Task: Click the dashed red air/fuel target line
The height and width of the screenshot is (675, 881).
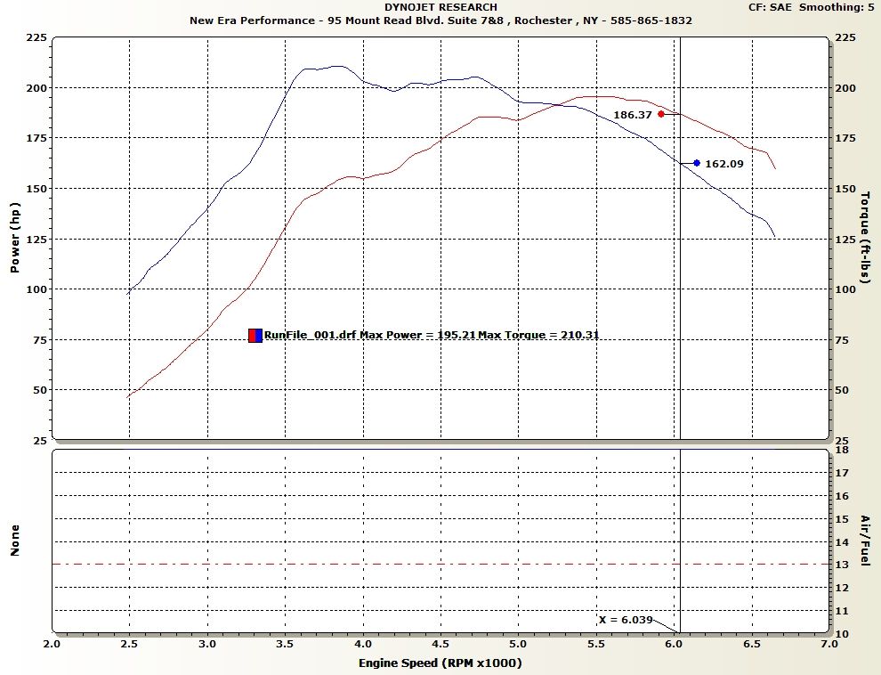Action: click(x=356, y=564)
